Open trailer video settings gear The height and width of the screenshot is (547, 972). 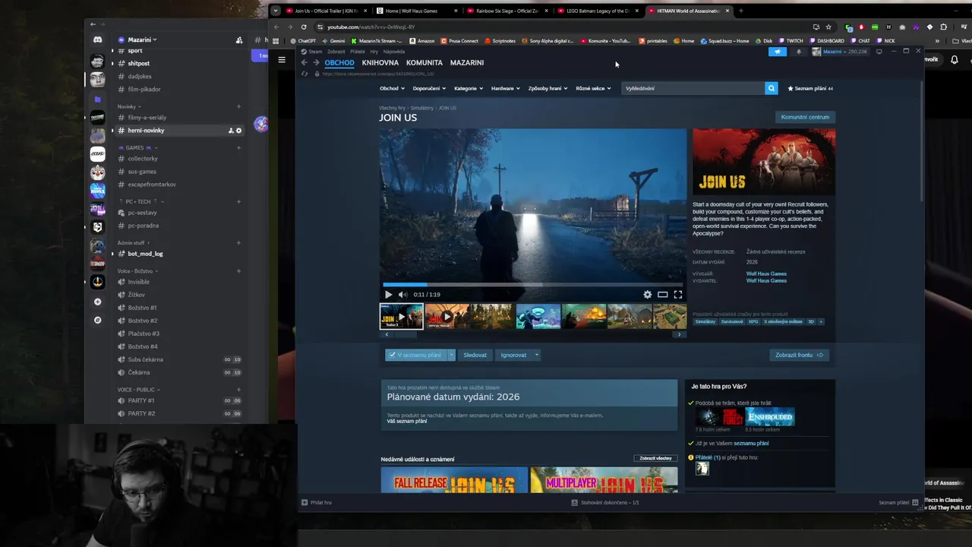647,295
